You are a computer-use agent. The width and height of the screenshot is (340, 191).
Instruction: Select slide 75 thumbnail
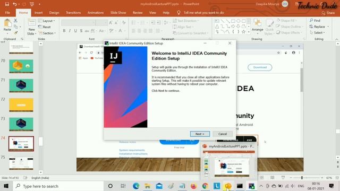pyautogui.click(x=21, y=163)
